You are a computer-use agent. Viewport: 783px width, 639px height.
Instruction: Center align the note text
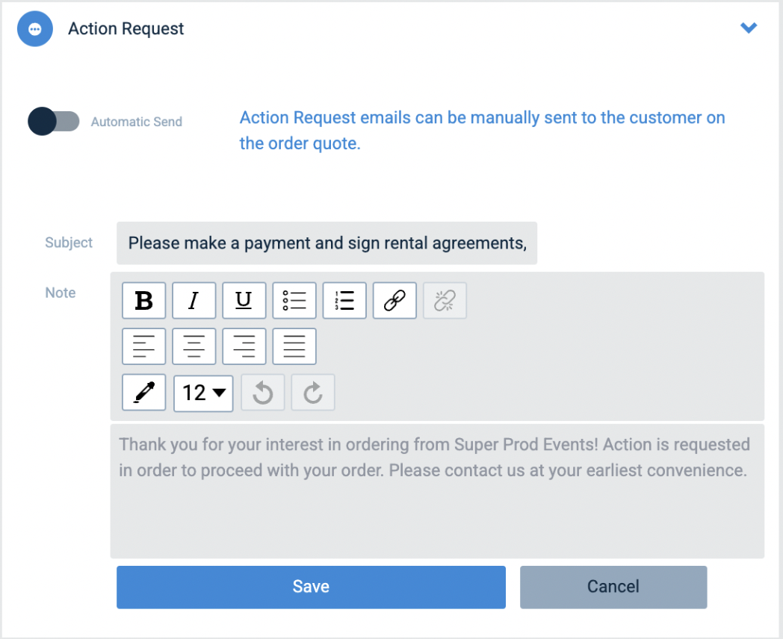[x=194, y=346]
